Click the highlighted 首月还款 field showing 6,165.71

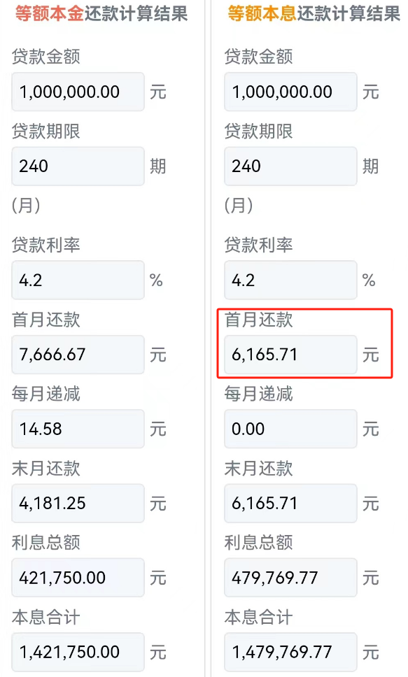[x=290, y=355]
